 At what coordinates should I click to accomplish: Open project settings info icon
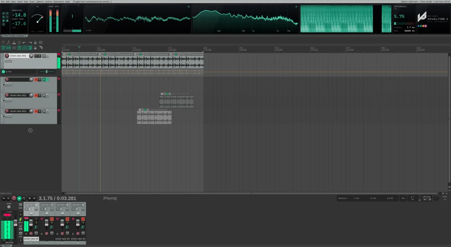tap(19, 42)
